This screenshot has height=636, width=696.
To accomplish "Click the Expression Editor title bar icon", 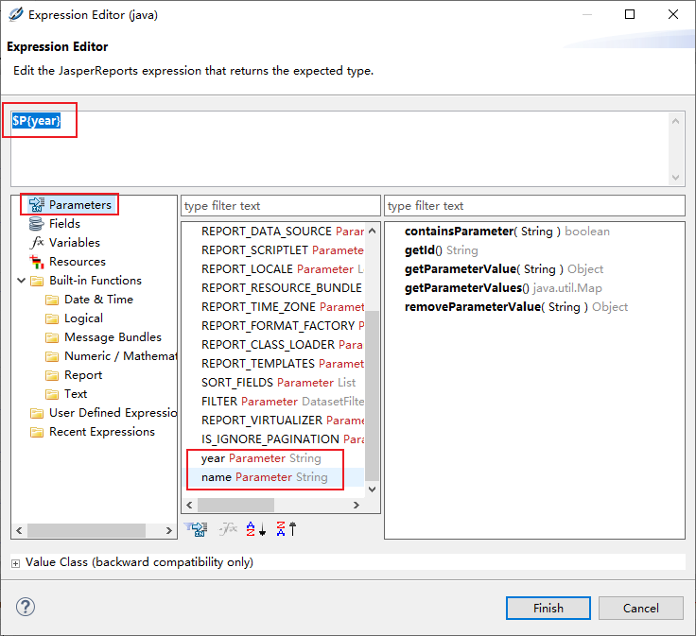I will [15, 14].
